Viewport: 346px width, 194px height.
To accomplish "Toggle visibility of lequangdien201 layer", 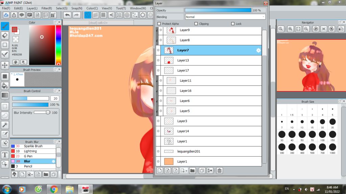I will pos(158,151).
